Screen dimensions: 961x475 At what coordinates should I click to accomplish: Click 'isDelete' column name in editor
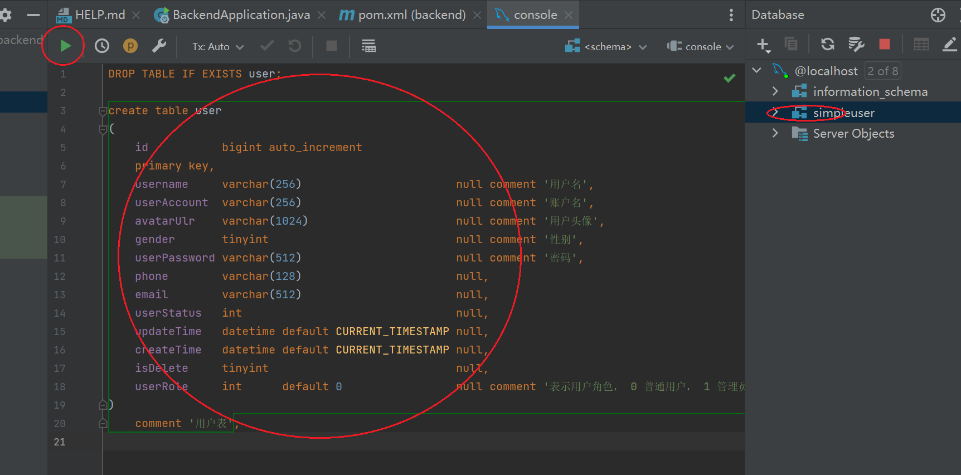click(162, 368)
